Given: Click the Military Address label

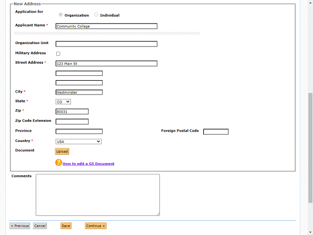Looking at the screenshot, I should point(30,53).
